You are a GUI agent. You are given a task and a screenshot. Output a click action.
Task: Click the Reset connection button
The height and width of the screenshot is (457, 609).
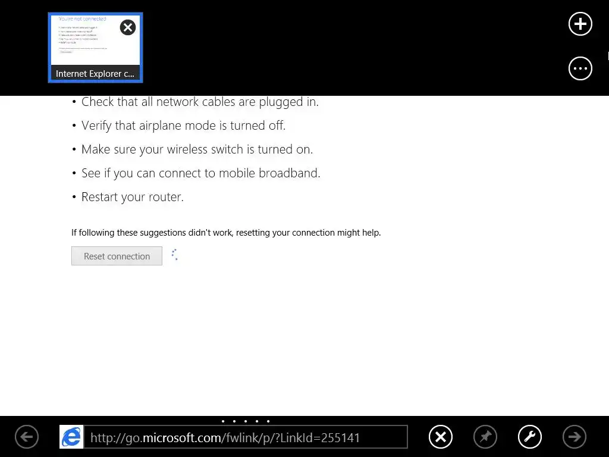click(x=117, y=256)
